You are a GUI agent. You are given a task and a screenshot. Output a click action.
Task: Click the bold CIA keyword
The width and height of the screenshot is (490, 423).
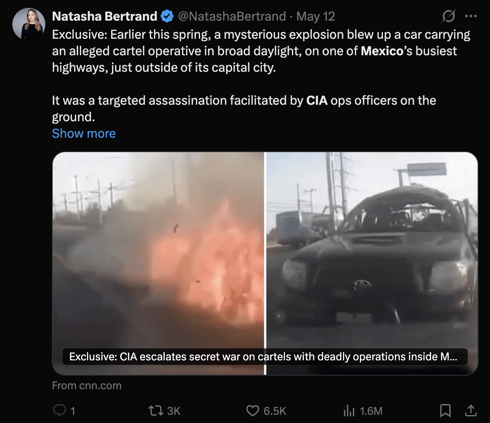(317, 101)
